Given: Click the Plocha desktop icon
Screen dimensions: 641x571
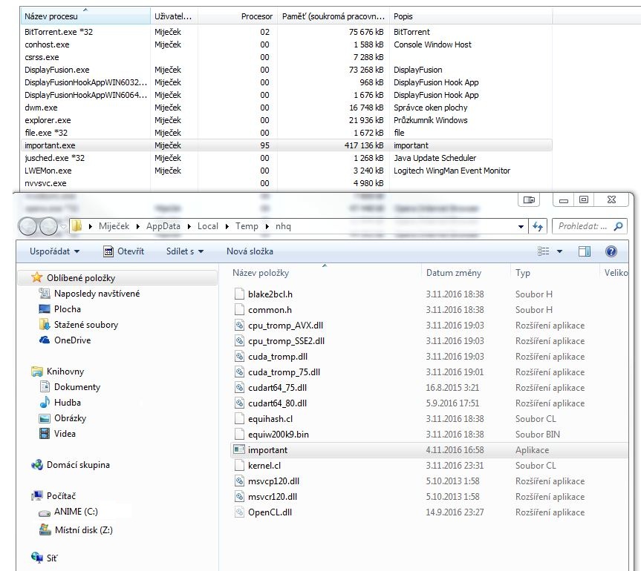Looking at the screenshot, I should pos(45,309).
